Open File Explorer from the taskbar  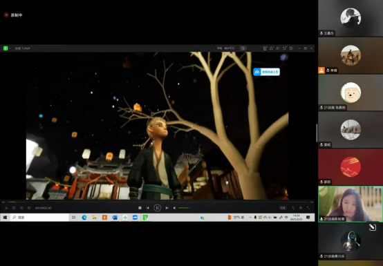[94, 218]
